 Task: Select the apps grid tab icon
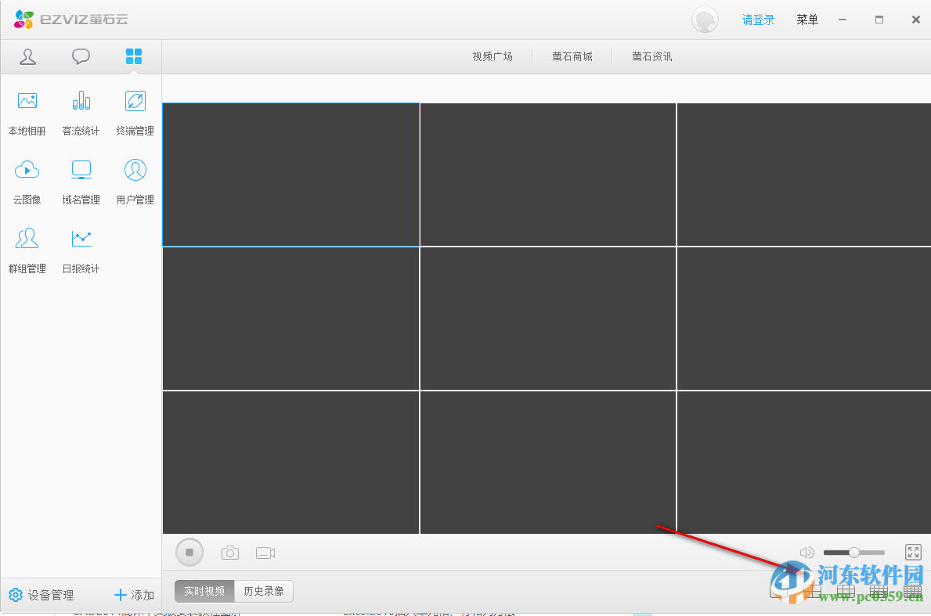tap(134, 56)
